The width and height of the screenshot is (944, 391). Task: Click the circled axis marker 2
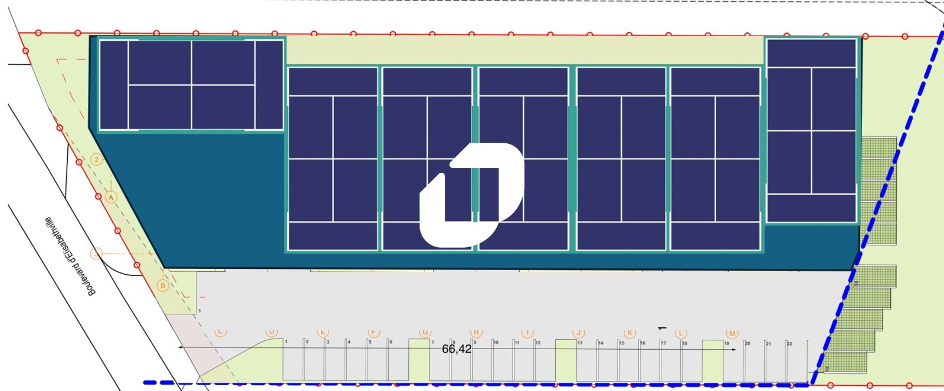point(97,160)
